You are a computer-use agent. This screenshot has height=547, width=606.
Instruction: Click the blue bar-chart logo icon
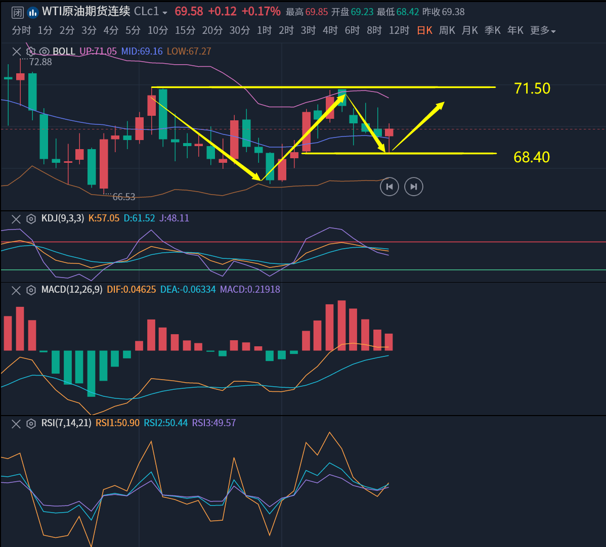(32, 12)
